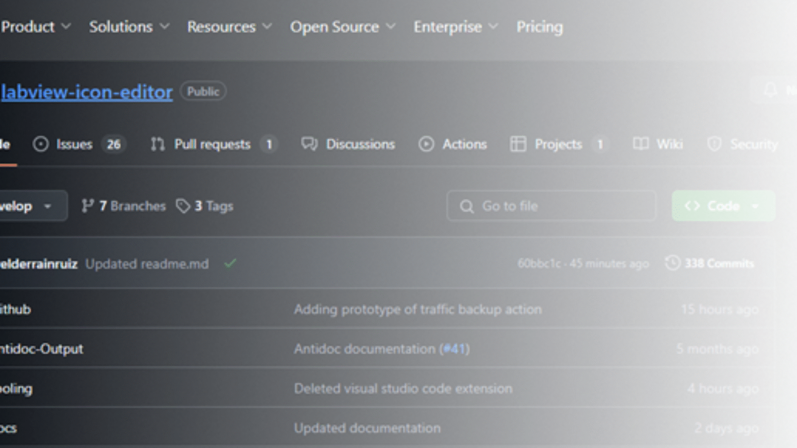Open commit hash 60bbc1c
This screenshot has width=797, height=448.
pyautogui.click(x=539, y=263)
